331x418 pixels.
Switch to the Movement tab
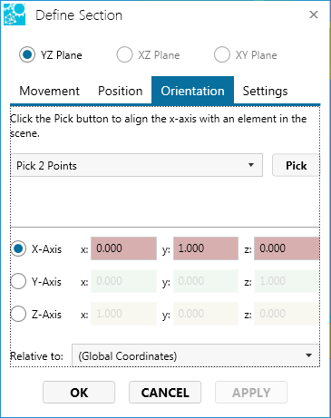49,91
